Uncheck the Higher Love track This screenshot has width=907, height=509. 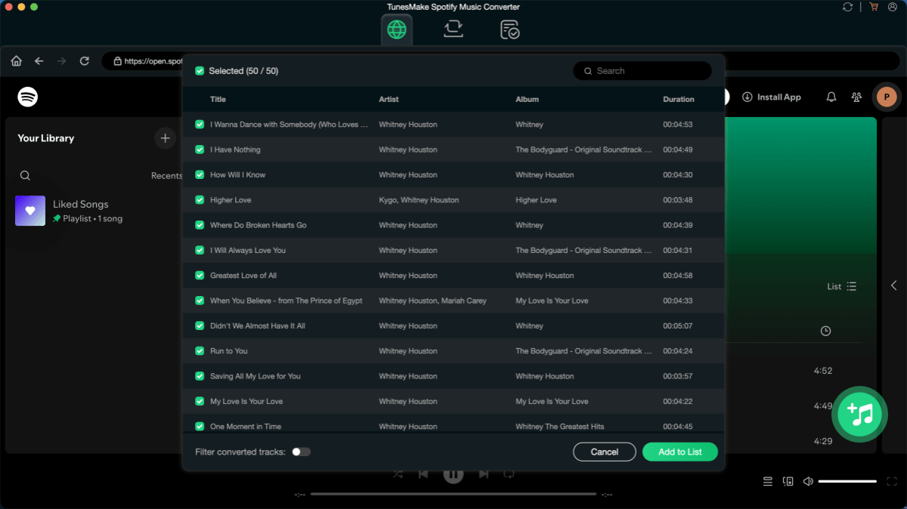click(200, 200)
